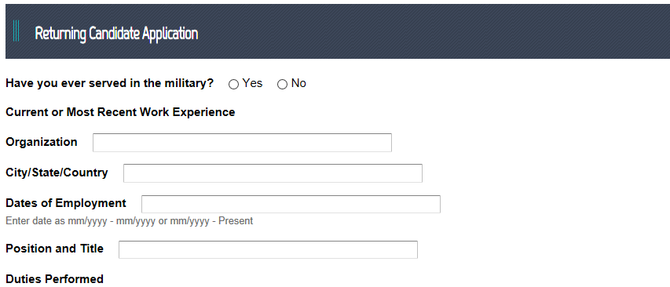
Task: Focus the City/State/Country text field
Action: [x=273, y=173]
